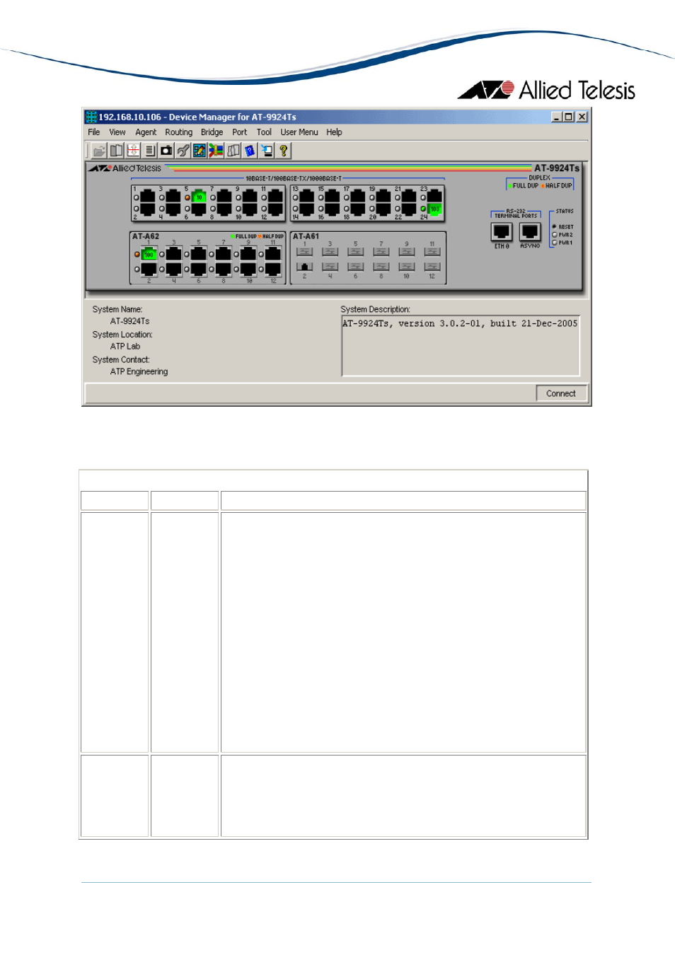Select SFP port 1 on the AT-A61 module
This screenshot has width=675, height=955.
pyautogui.click(x=304, y=252)
